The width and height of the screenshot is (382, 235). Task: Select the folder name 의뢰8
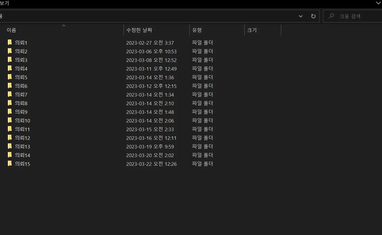[21, 103]
